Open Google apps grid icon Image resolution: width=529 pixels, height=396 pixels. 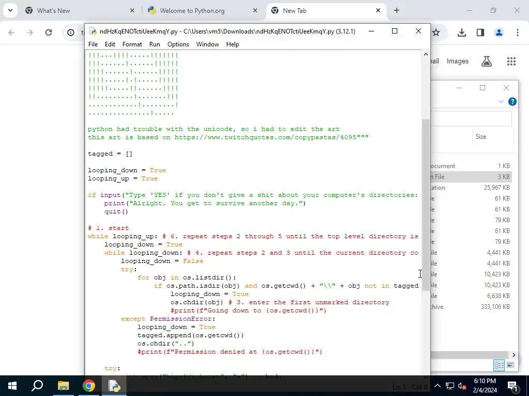click(511, 61)
